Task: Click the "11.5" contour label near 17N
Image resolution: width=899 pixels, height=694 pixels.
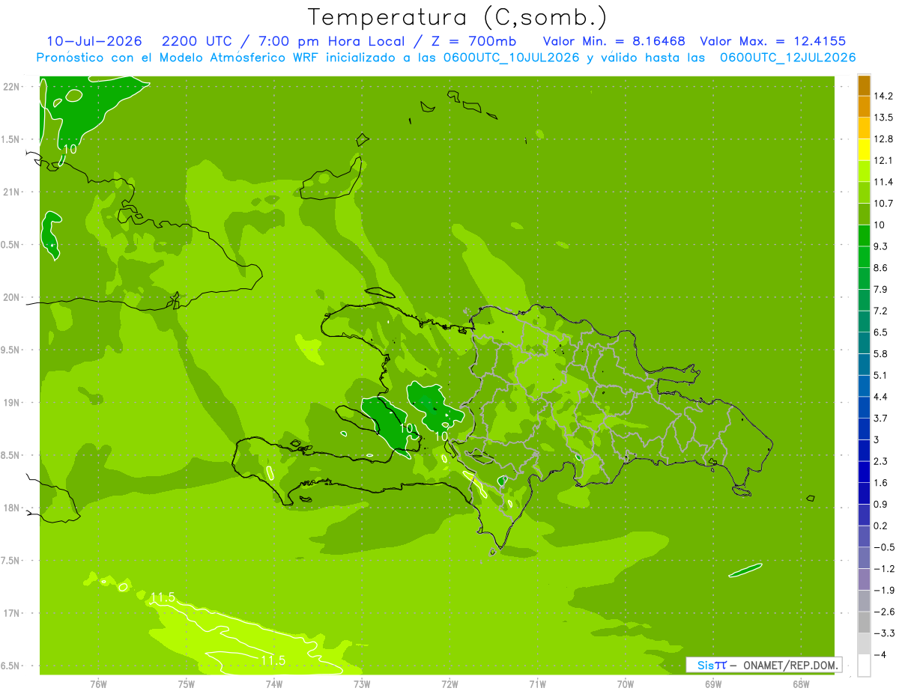Action: click(x=163, y=597)
